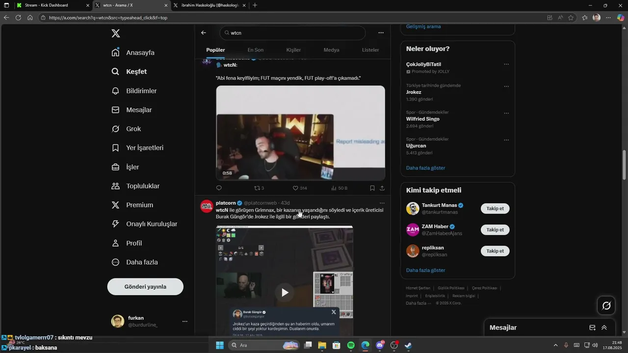Open Wilfried Singo trend options
The image size is (628, 353).
tap(506, 113)
